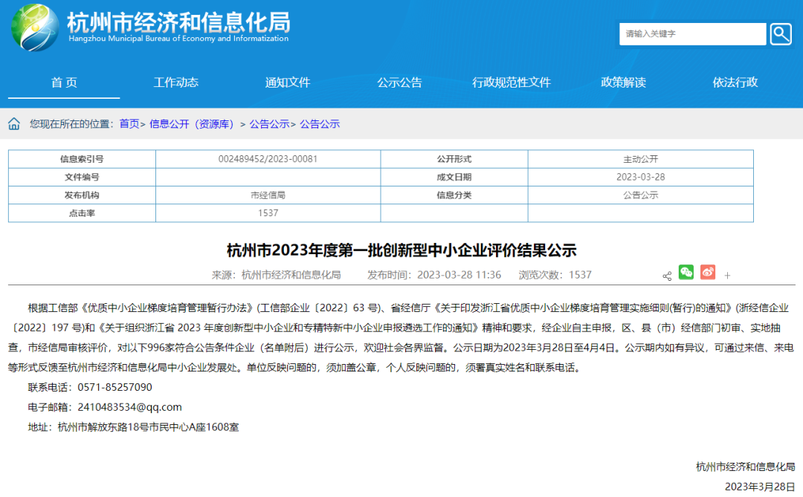Viewport: 803px width, 497px height.
Task: Select 公示公告 in navigation bar
Action: click(399, 82)
